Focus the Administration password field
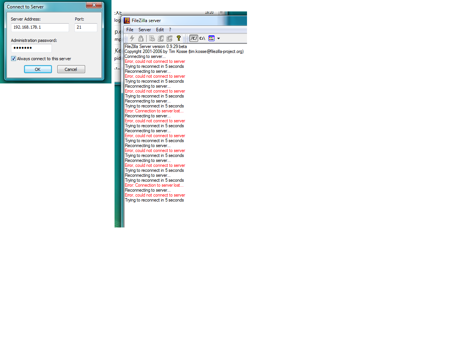 pos(31,48)
